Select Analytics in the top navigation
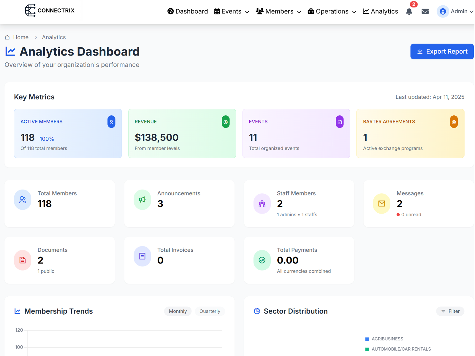475x356 pixels. point(380,11)
